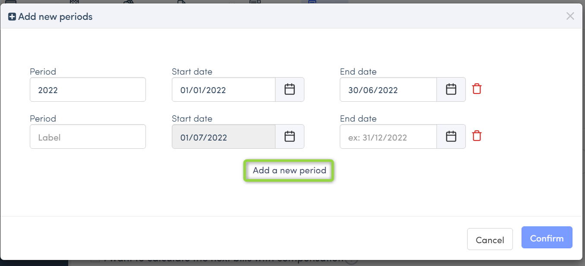The image size is (585, 266).
Task: Click Add a new period button
Action: pos(289,171)
